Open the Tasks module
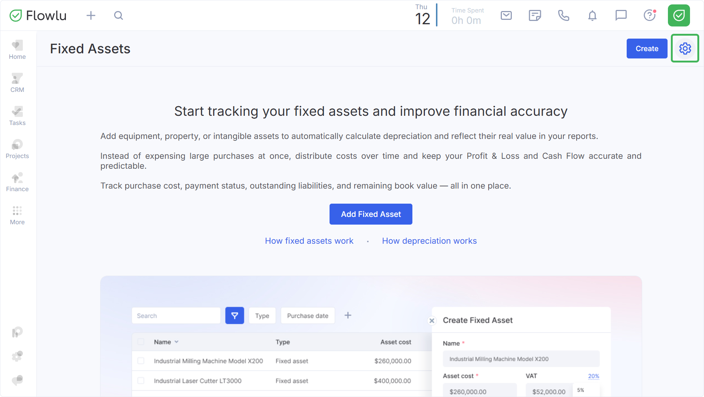This screenshot has width=704, height=397. pyautogui.click(x=17, y=116)
